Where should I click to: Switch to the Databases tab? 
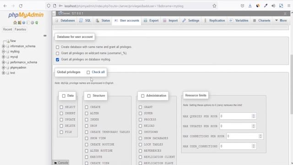coord(65,21)
